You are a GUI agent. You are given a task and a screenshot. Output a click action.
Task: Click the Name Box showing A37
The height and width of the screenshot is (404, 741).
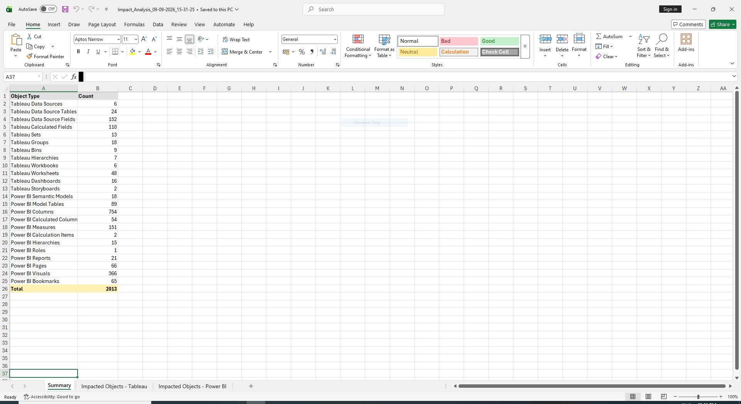(22, 77)
